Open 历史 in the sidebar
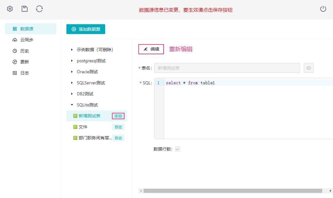Screen dimensions: 333x198 click(x=30, y=51)
